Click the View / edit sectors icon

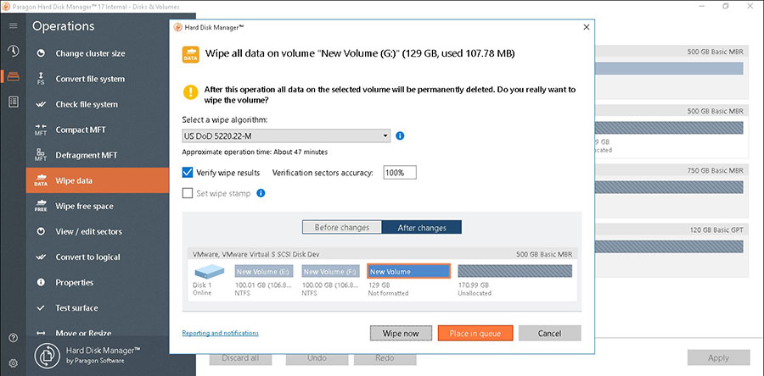click(x=41, y=232)
